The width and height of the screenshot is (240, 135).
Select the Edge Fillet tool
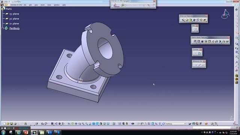click(x=183, y=20)
